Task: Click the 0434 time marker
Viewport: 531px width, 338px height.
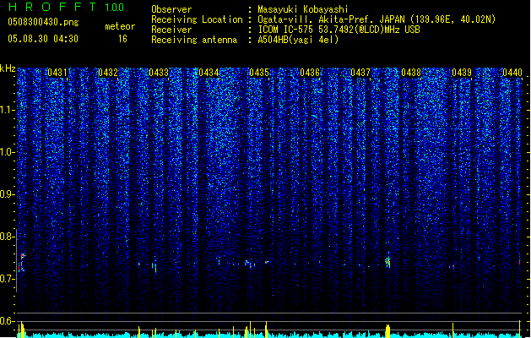Action: [209, 73]
